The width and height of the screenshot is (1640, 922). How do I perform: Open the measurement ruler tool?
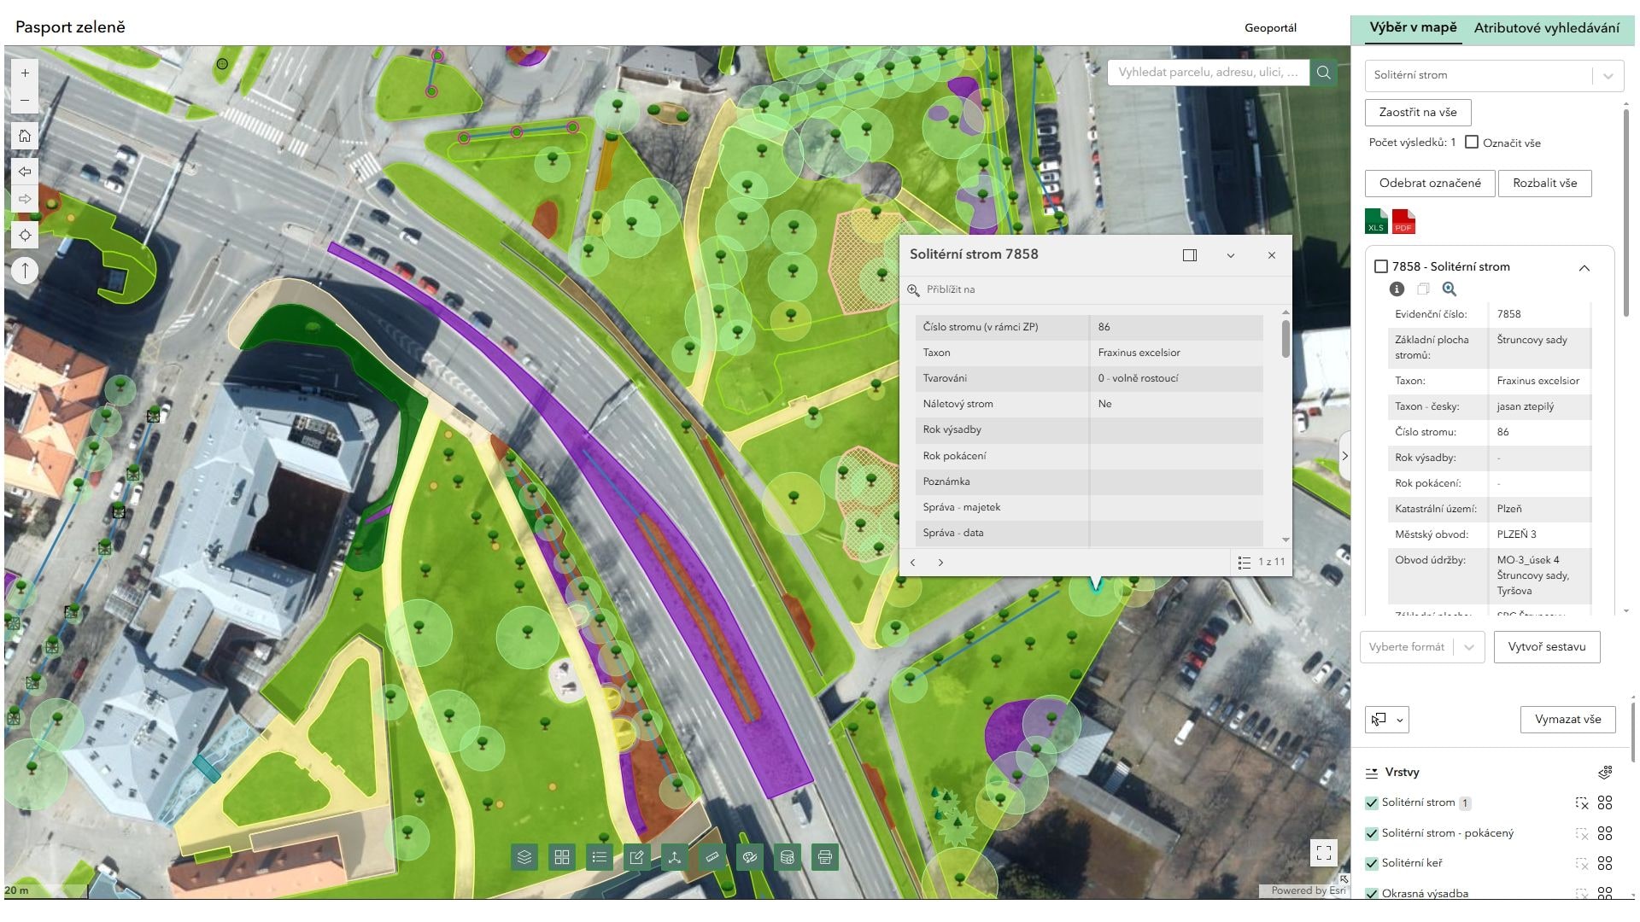point(712,857)
